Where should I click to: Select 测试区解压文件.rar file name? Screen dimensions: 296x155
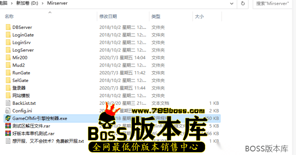coord(31,126)
